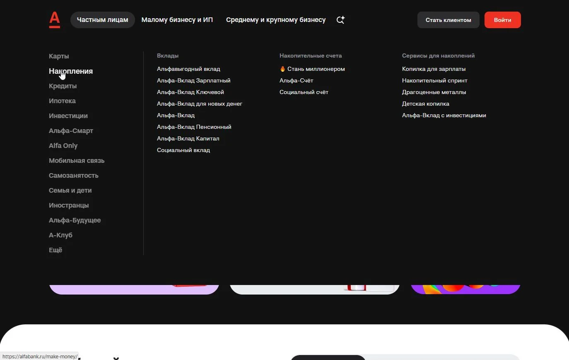The image size is (569, 360).
Task: Open Драгоценные металлы link
Action: (434, 92)
